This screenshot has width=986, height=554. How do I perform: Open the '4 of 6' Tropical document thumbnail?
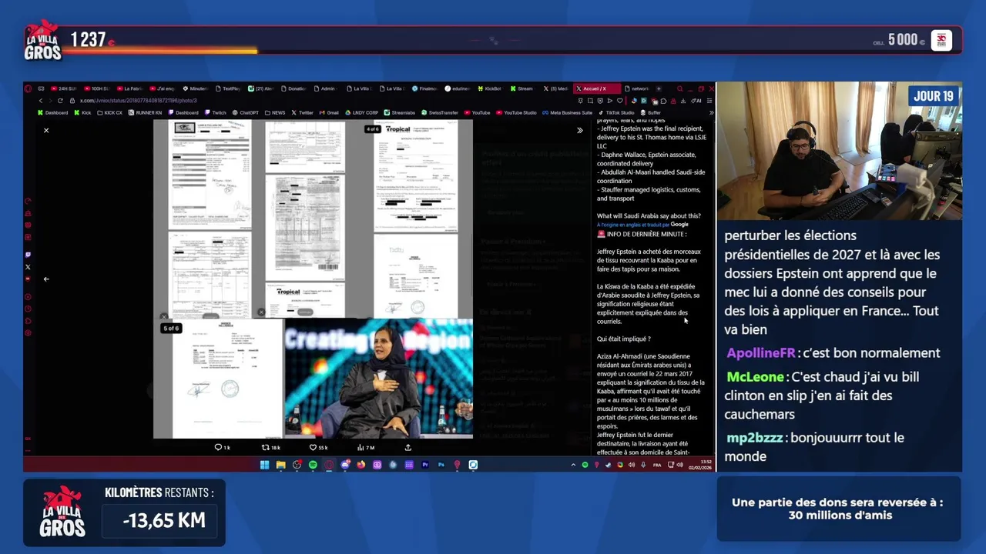pos(416,177)
